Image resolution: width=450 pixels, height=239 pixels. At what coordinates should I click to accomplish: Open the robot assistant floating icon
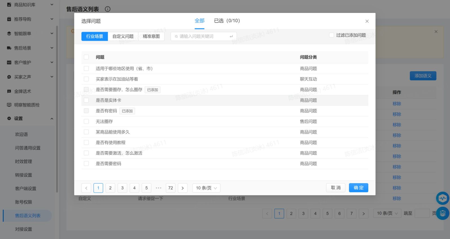coord(442,213)
